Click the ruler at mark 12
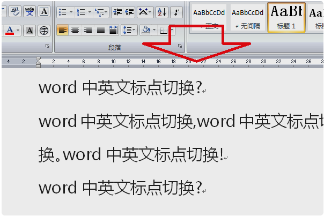The width and height of the screenshot is (324, 216). click(x=128, y=61)
